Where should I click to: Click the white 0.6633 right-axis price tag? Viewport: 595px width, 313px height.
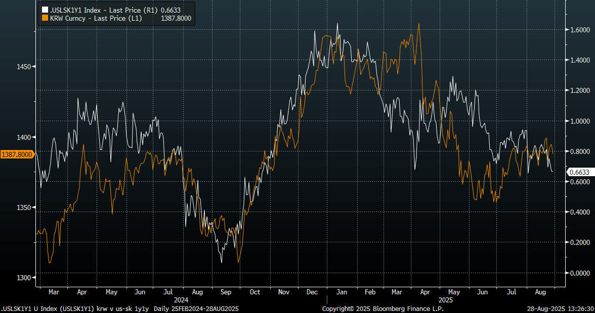coord(580,172)
